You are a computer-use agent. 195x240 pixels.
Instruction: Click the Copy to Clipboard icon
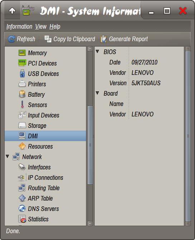click(48, 39)
